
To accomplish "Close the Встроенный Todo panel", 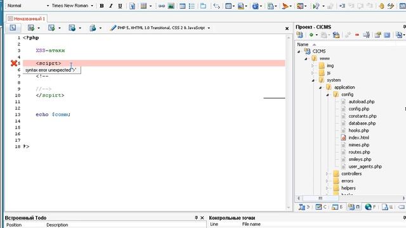I will [x=202, y=218].
